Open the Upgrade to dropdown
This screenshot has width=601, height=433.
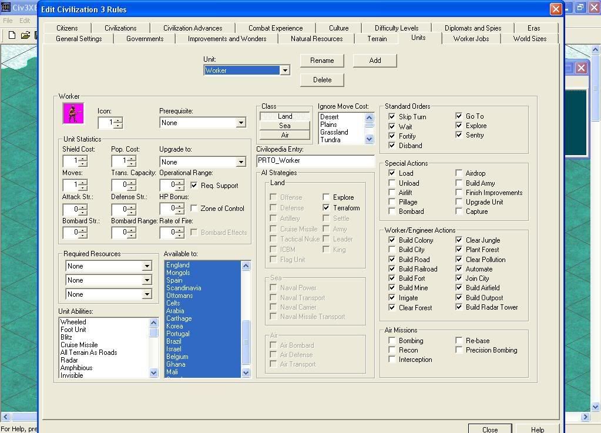tap(241, 162)
